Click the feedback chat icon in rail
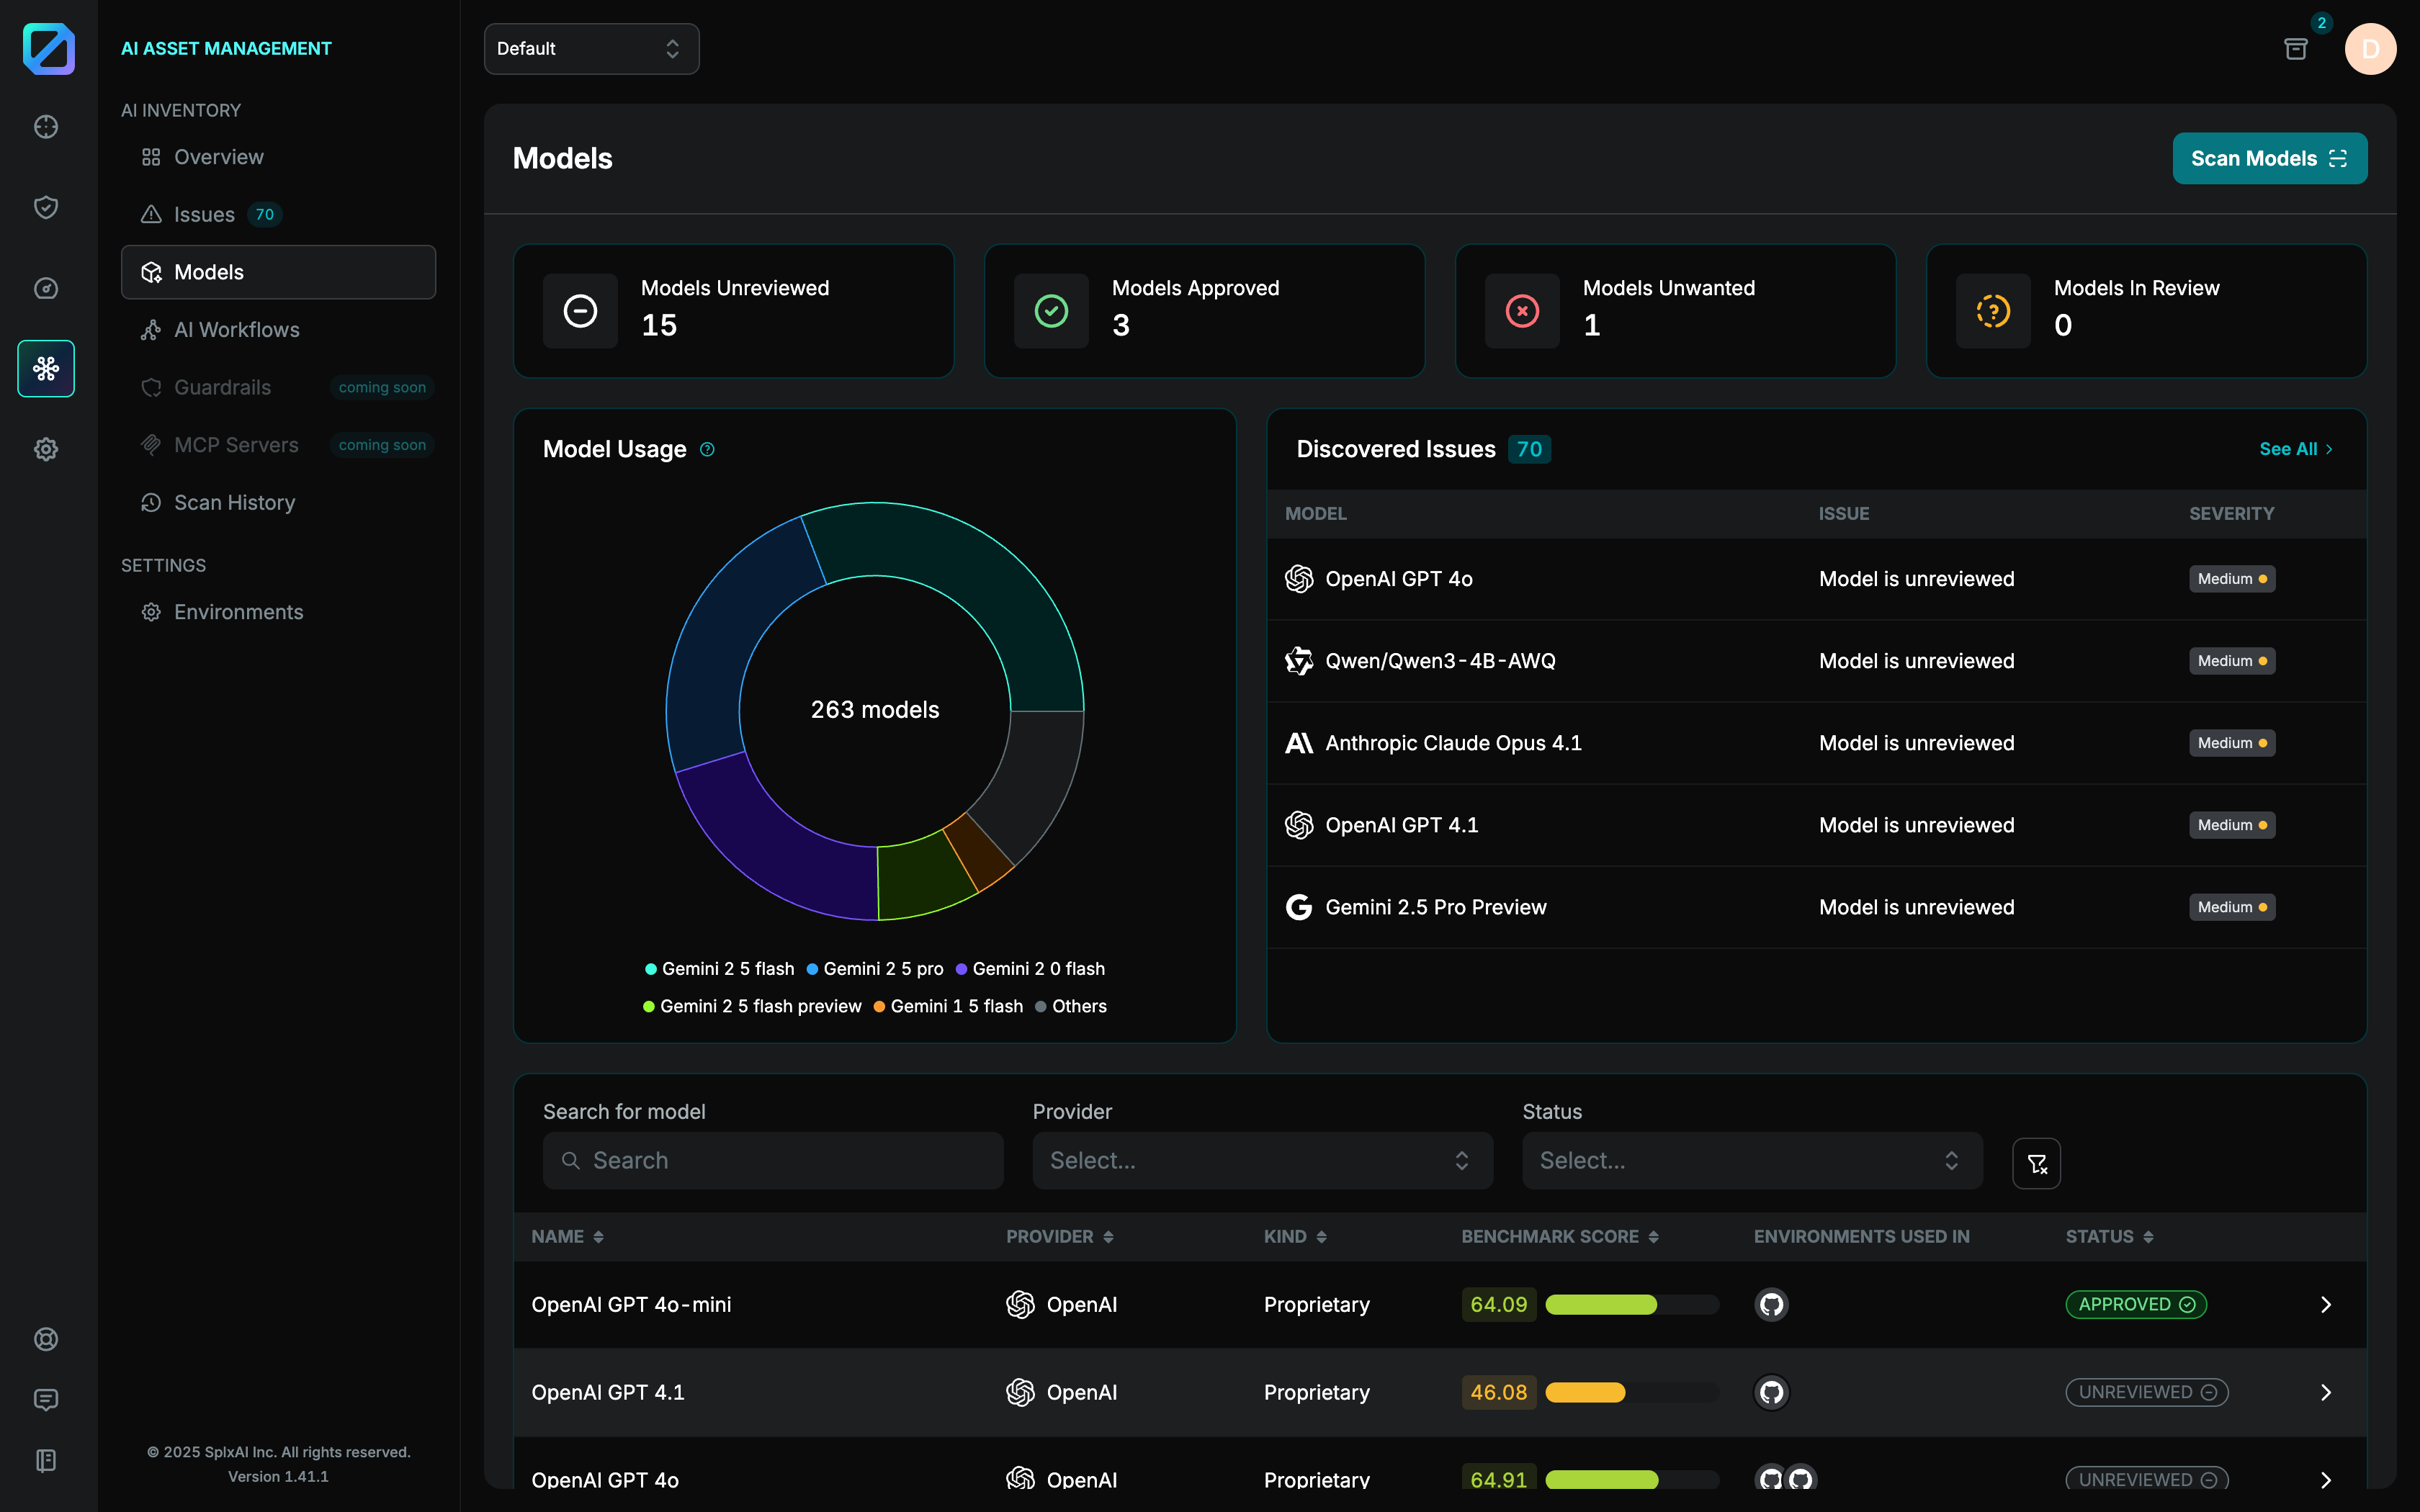Screen dimensions: 2420x1512 pos(46,1400)
